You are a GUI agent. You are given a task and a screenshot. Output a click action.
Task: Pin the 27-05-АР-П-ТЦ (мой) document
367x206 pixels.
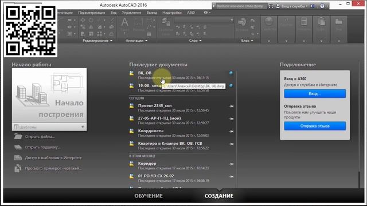tap(231, 119)
